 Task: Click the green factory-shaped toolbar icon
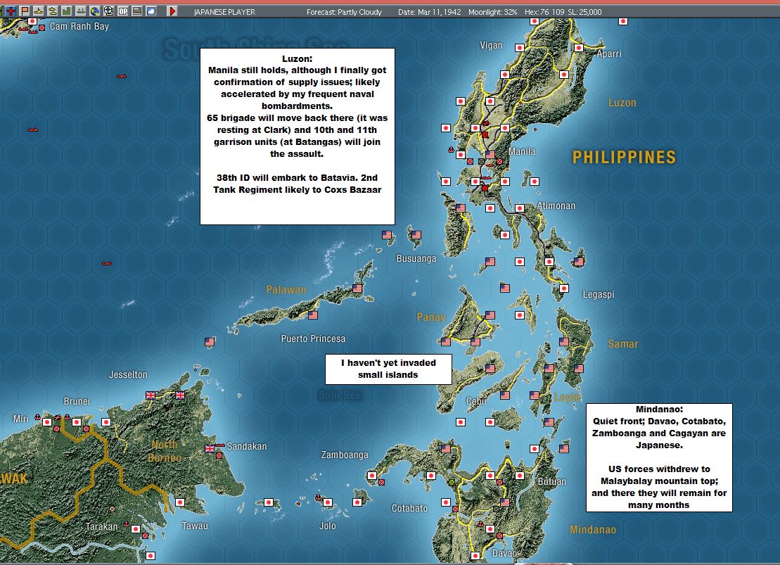(66, 11)
